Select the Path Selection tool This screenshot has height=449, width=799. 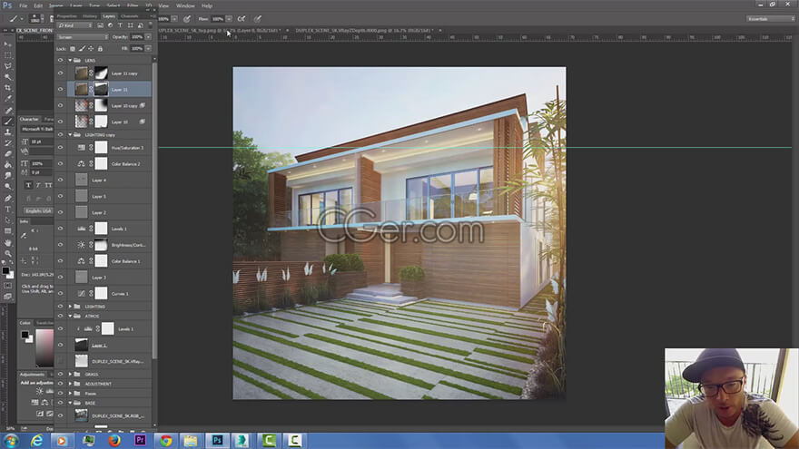pos(7,220)
